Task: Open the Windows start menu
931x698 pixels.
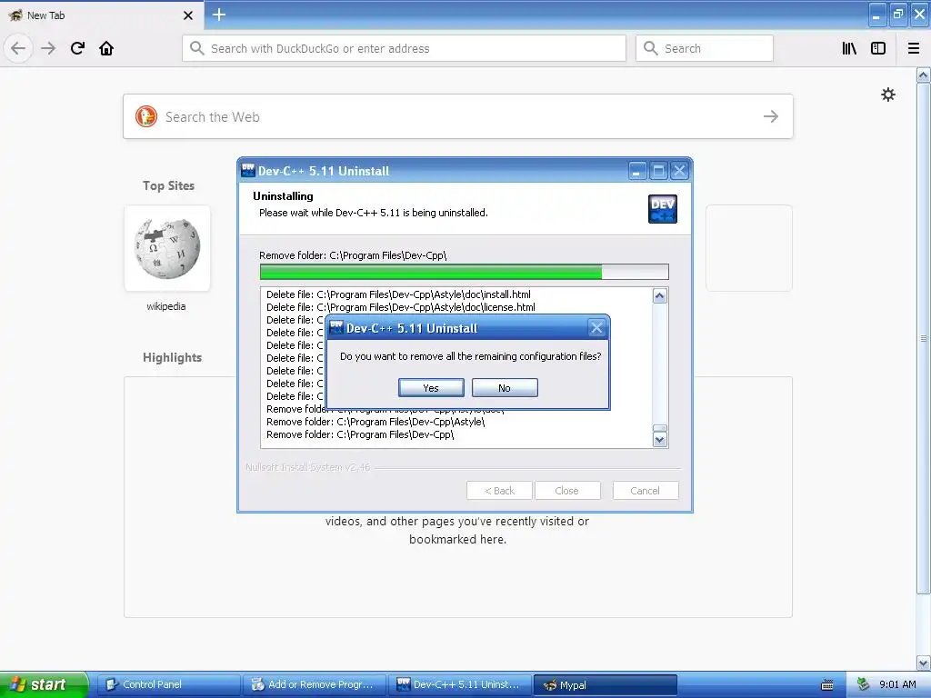Action: coord(44,684)
